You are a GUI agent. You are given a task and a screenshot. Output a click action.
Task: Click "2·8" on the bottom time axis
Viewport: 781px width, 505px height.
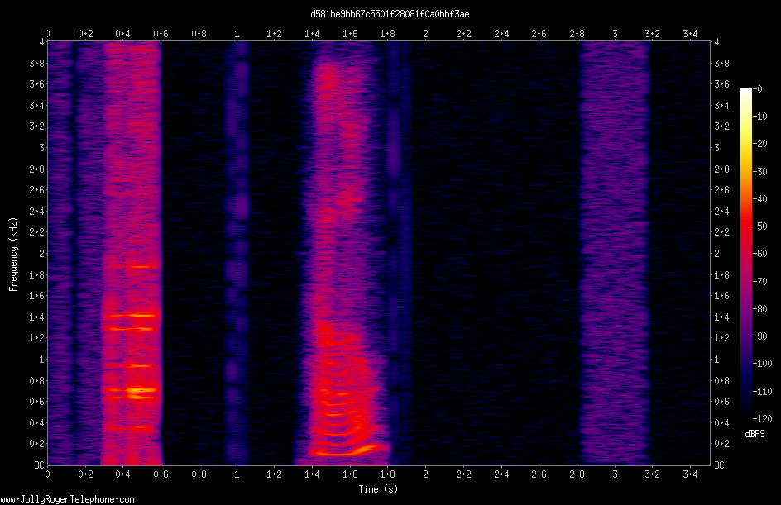pos(577,474)
